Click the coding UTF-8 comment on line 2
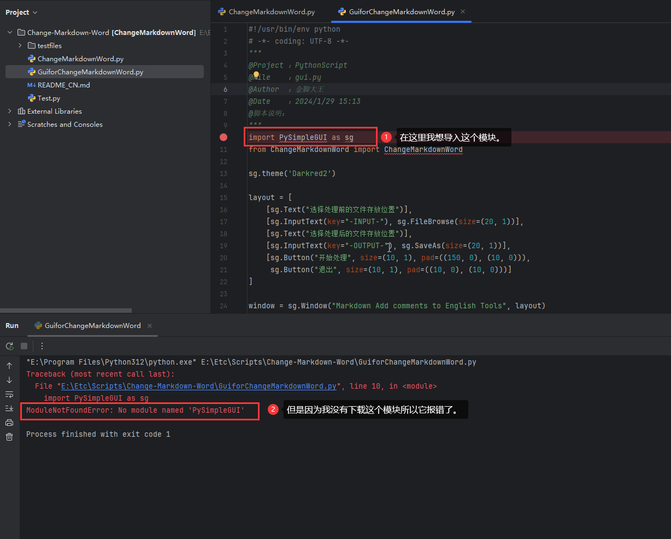Viewport: 671px width, 539px height. point(299,41)
